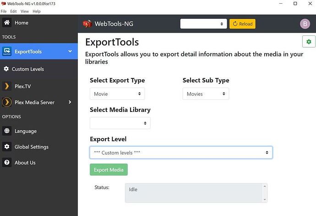Click the Plex Media Server icon

[7, 102]
